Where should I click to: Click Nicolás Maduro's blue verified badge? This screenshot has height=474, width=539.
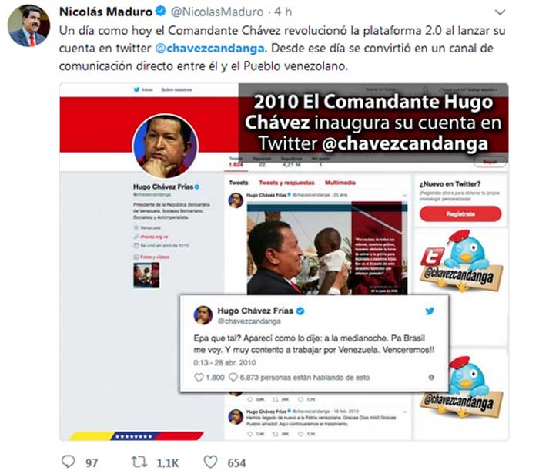tap(160, 12)
